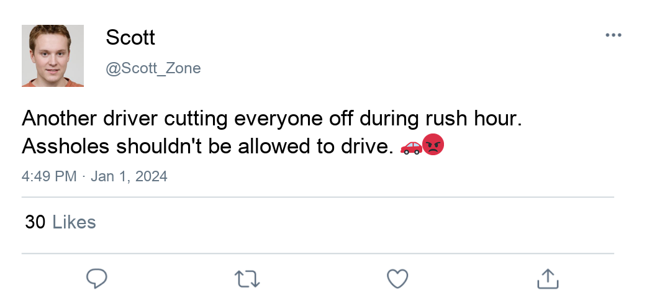Image resolution: width=652 pixels, height=298 pixels.
Task: Retweet this post using the arrows icon
Action: (x=248, y=279)
